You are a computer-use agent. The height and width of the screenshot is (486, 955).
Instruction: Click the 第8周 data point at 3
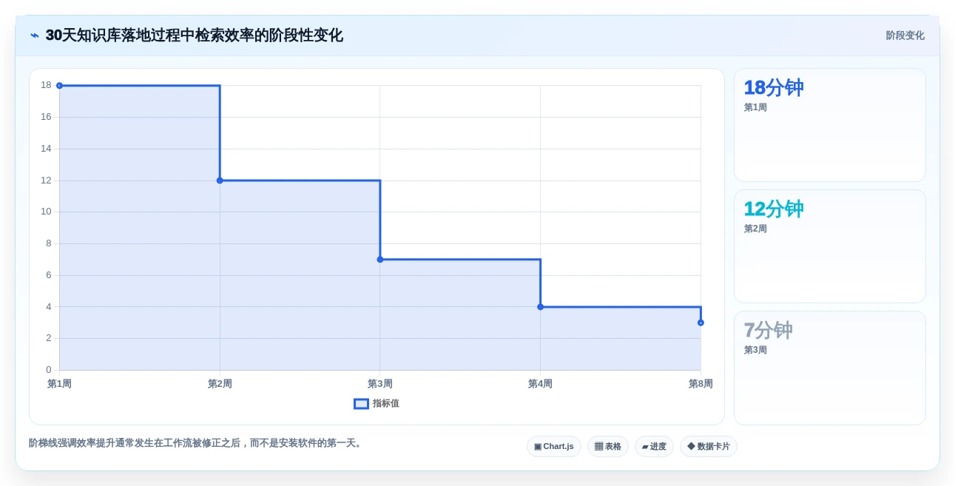tap(701, 323)
